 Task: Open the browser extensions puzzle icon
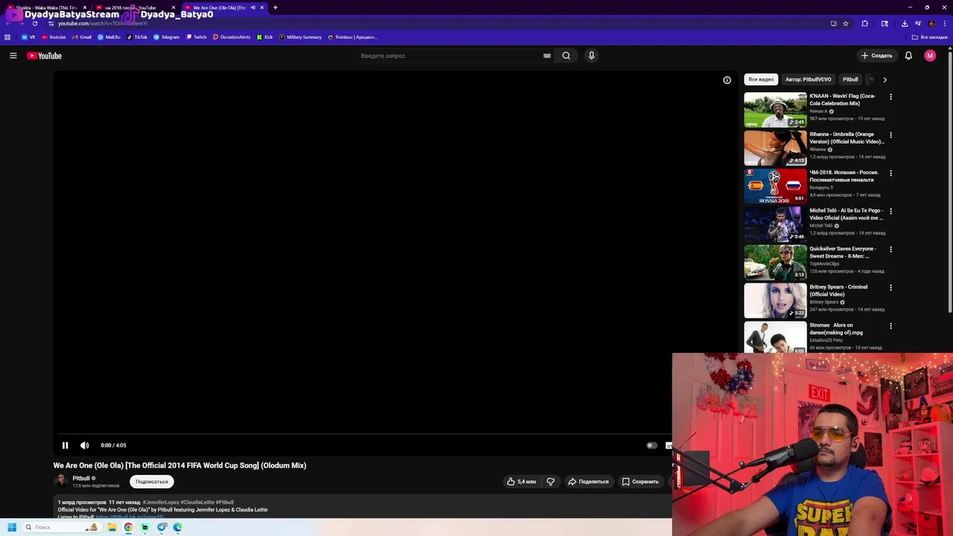click(865, 23)
